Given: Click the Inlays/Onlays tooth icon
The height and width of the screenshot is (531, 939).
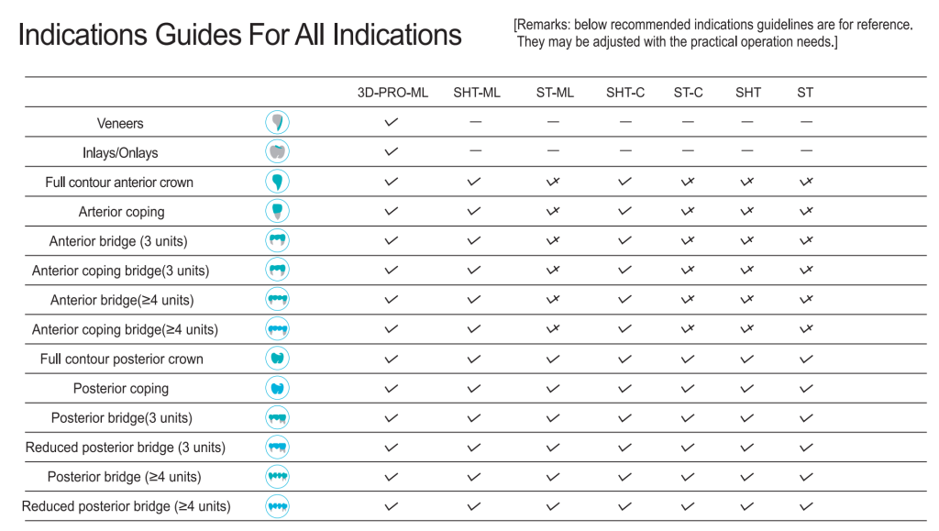Looking at the screenshot, I should 277,152.
